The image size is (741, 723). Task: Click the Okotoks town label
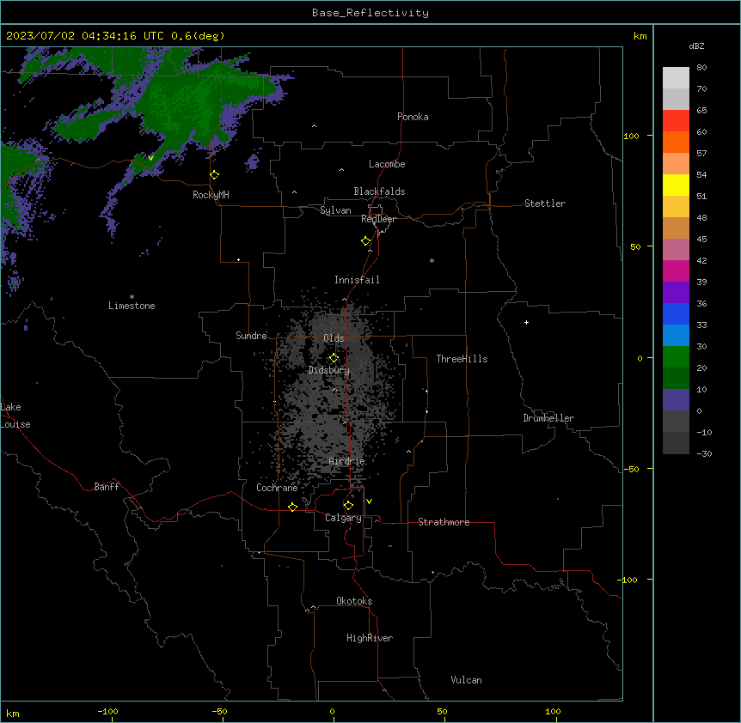[x=354, y=601]
